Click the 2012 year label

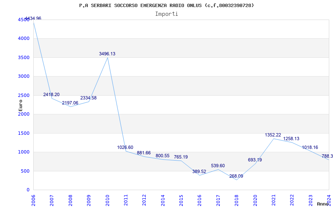coord(144,200)
